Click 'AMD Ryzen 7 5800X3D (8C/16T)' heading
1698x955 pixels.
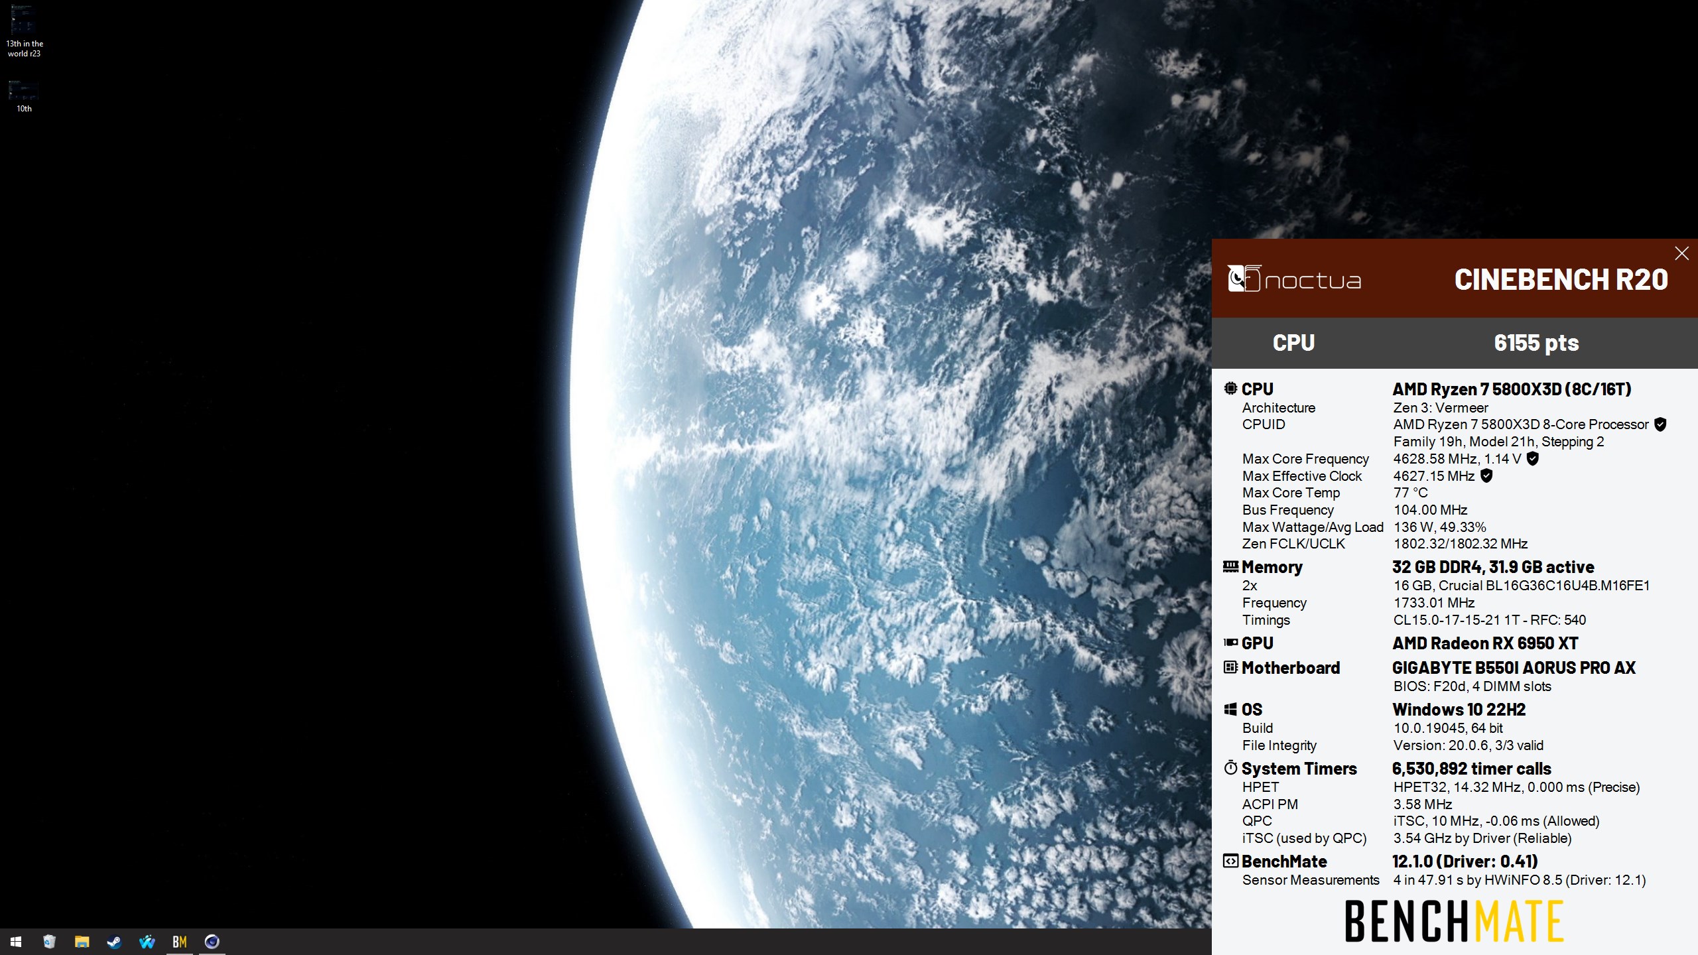click(x=1512, y=389)
